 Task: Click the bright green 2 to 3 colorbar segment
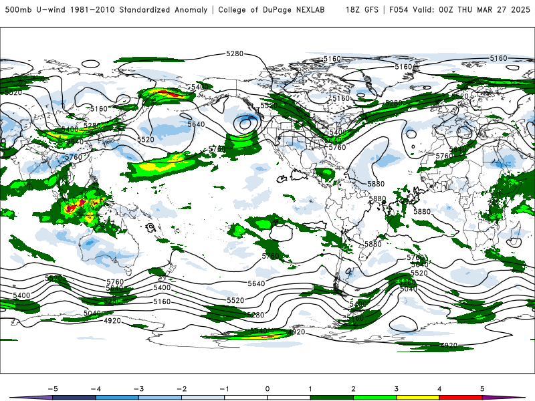[374, 398]
